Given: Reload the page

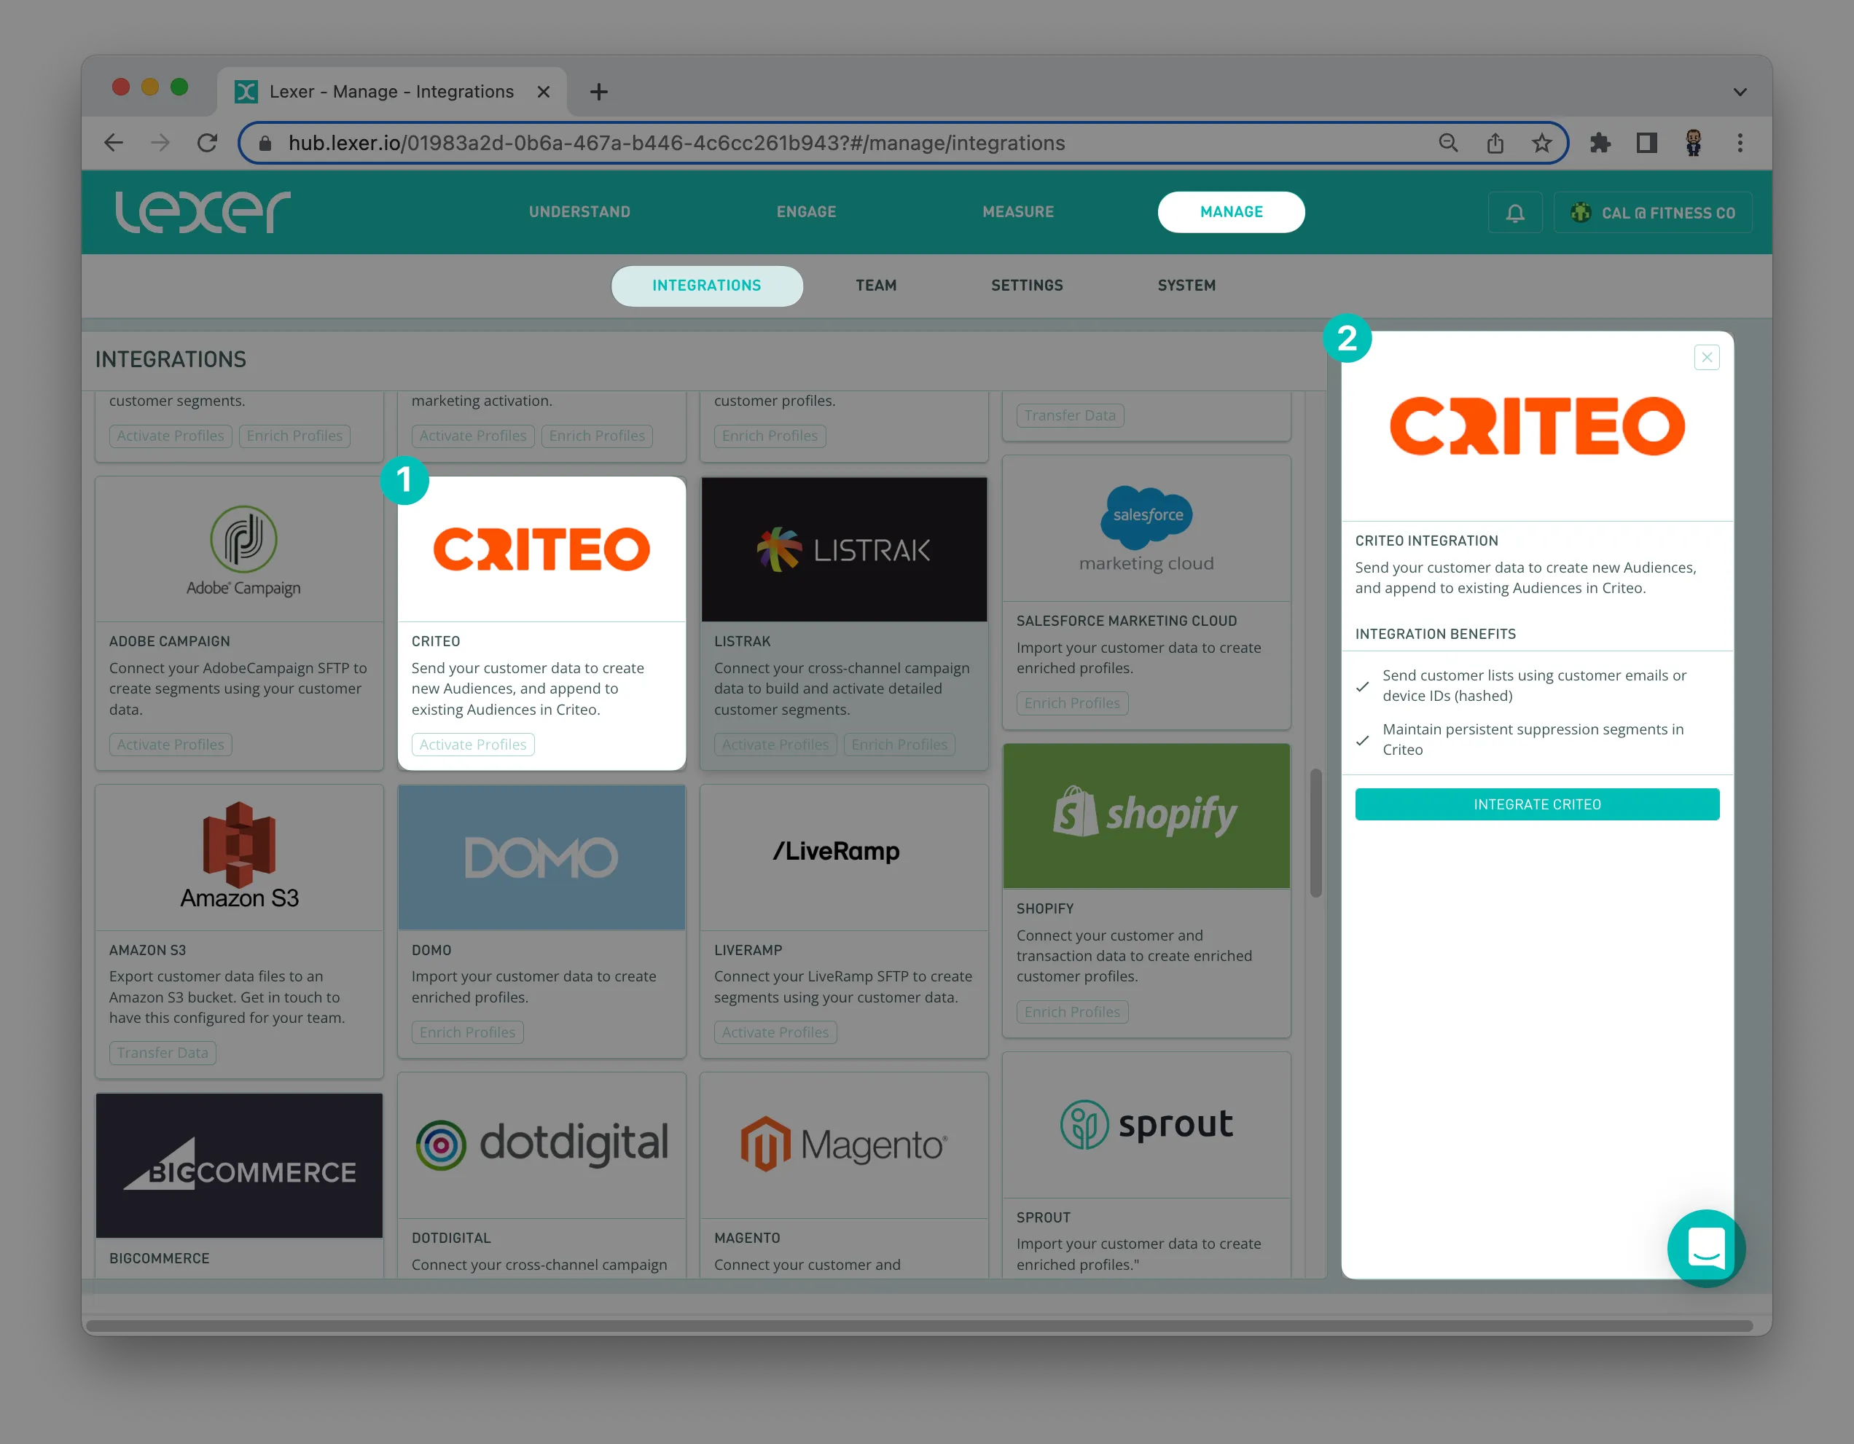Looking at the screenshot, I should [207, 143].
